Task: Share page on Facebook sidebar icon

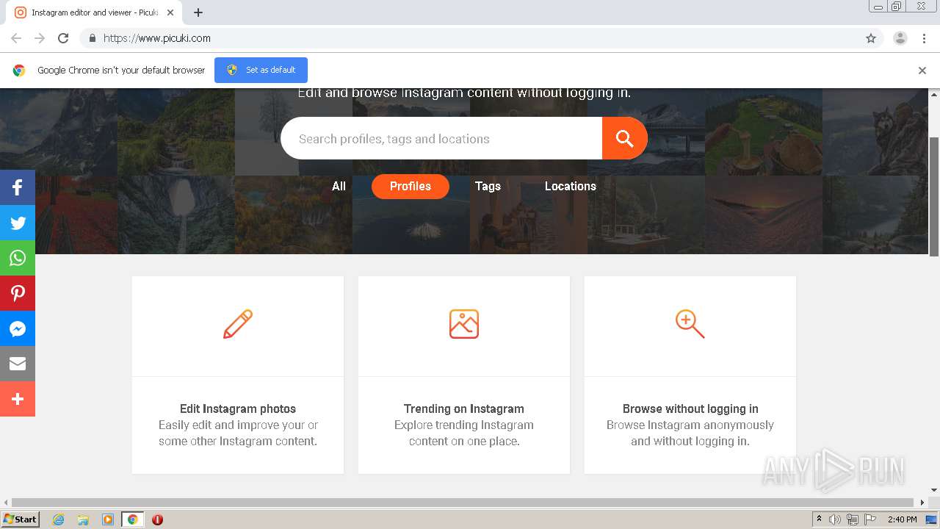Action: pyautogui.click(x=18, y=187)
